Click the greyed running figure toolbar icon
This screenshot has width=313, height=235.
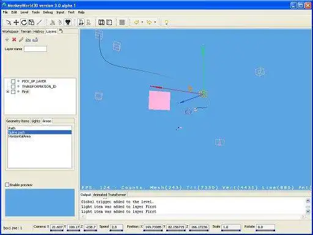(x=60, y=22)
